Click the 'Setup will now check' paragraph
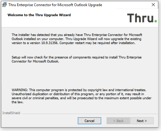This screenshot has height=131, width=161. (77, 59)
